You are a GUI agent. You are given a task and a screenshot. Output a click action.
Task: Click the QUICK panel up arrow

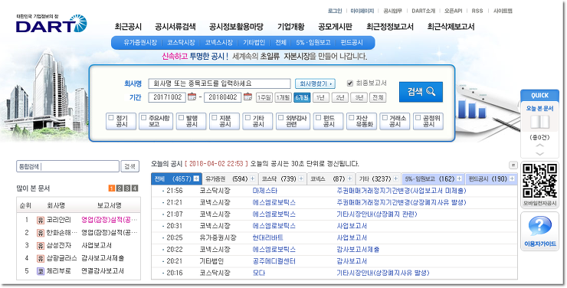pyautogui.click(x=539, y=146)
